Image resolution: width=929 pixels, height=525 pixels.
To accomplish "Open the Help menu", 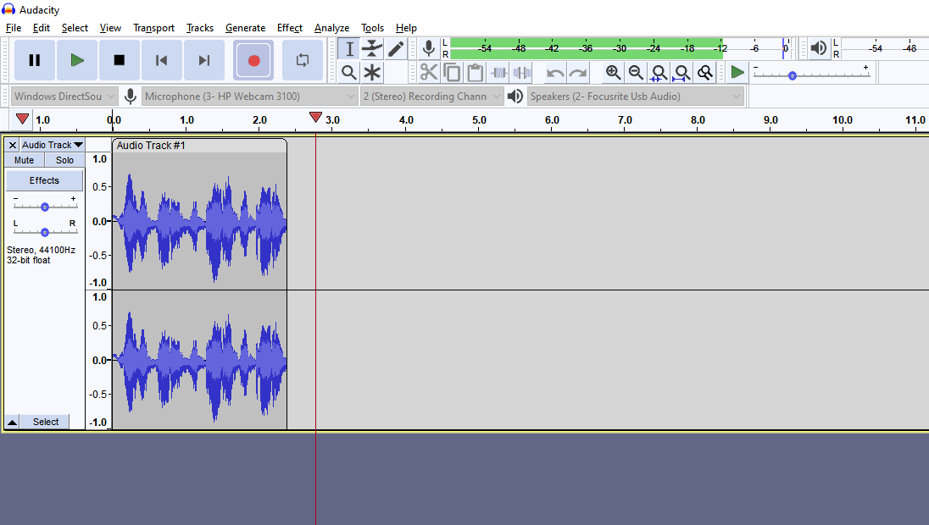I will (x=407, y=28).
